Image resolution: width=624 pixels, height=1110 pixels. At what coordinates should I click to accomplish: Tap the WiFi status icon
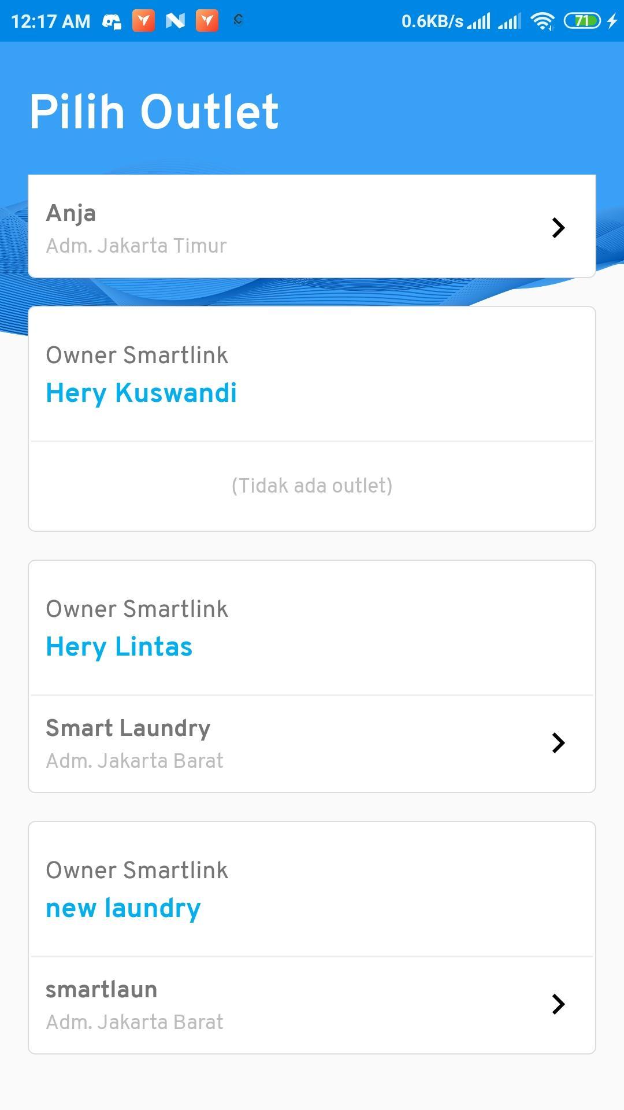543,21
